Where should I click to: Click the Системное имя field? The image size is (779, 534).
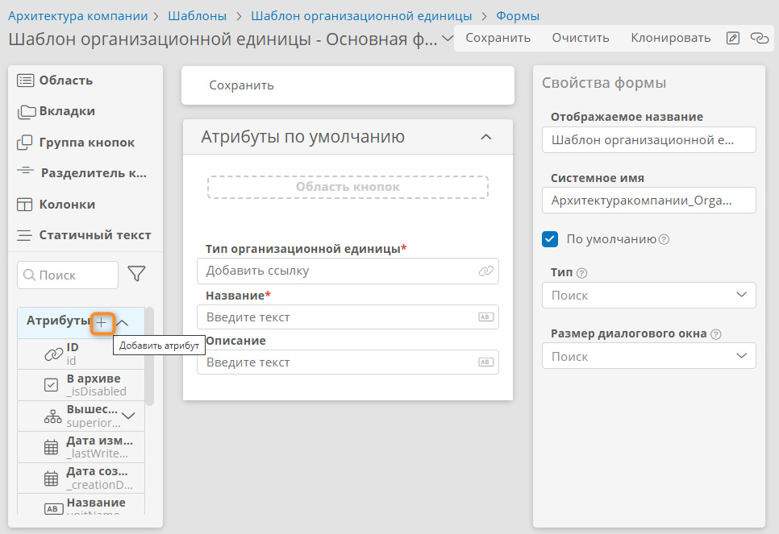(649, 201)
